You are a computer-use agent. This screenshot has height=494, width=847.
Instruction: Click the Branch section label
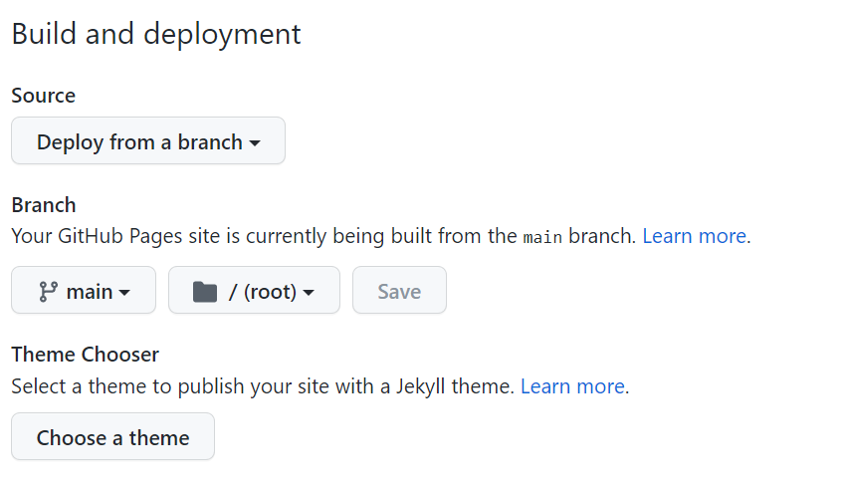coord(44,205)
